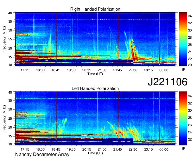Image resolution: width=195 pixels, height=158 pixels.
Task: Click the 21:45 time tick of Left Handed plot
Action: pyautogui.click(x=118, y=149)
